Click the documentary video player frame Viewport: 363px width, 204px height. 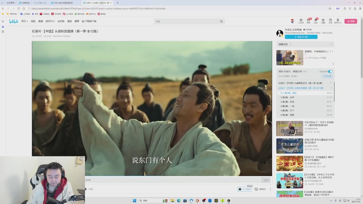tap(152, 108)
